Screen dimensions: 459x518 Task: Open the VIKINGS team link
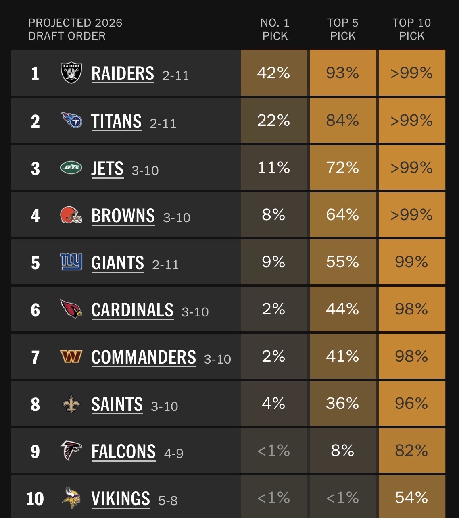click(121, 499)
